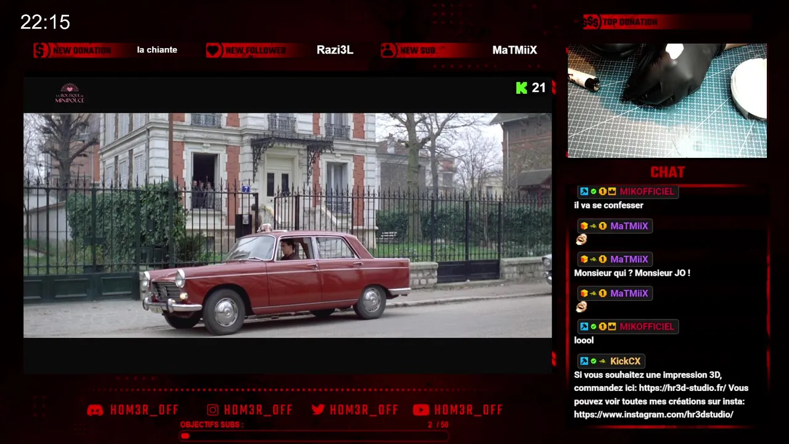789x444 pixels.
Task: Open the YouTube icon in the footer
Action: point(421,410)
